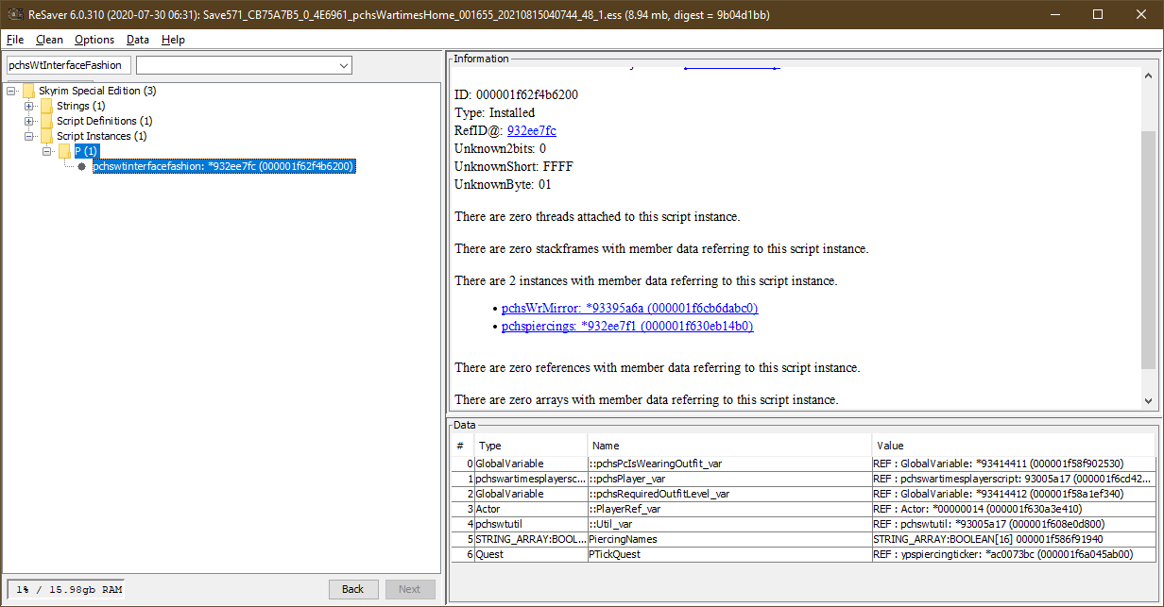Viewport: 1164px width, 607px height.
Task: Open the Help menu
Action: click(173, 40)
